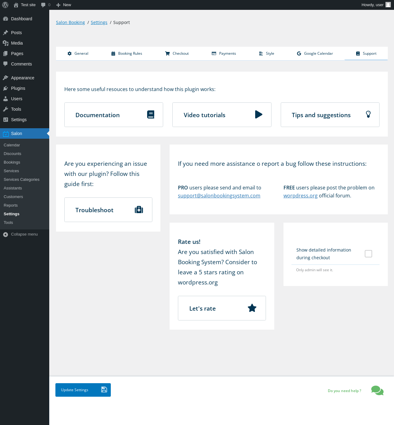Click the Tips lightbulb icon
The height and width of the screenshot is (425, 394).
[368, 114]
